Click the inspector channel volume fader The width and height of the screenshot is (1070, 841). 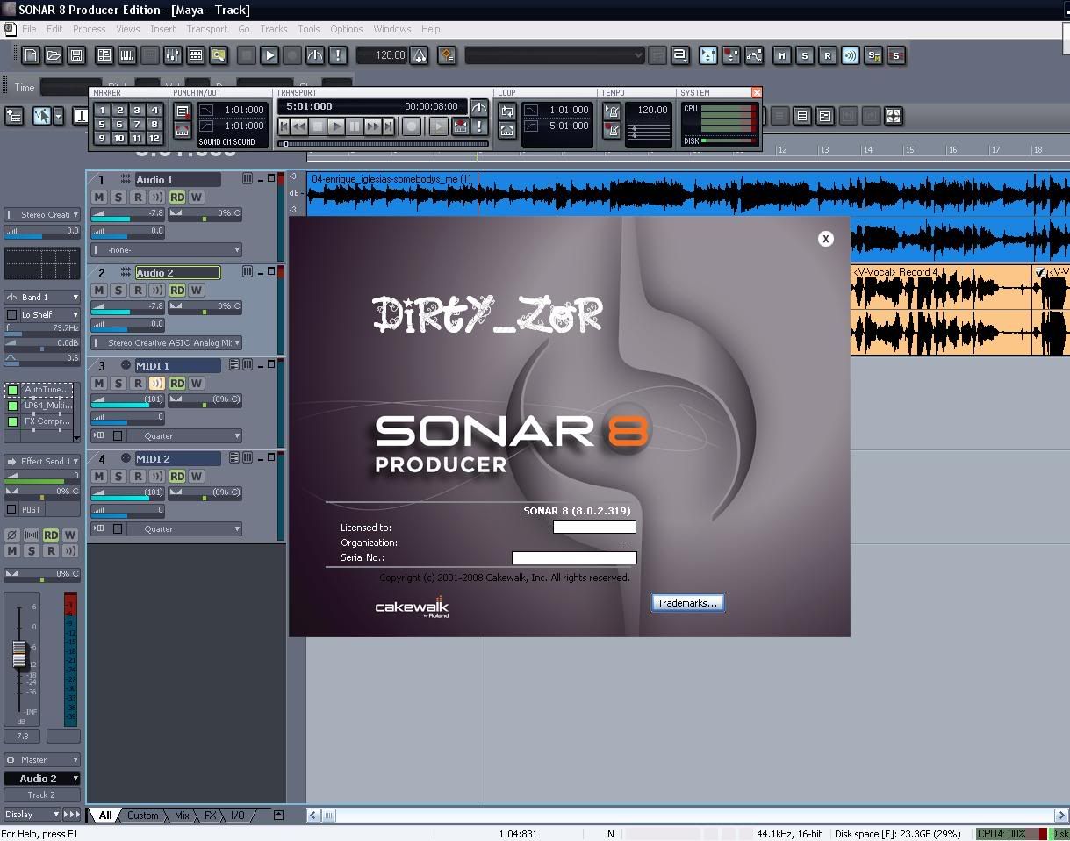[19, 655]
